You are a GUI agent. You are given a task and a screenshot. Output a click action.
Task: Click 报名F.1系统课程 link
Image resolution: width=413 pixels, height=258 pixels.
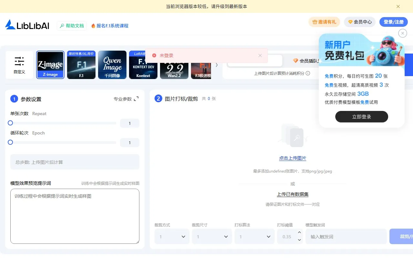coord(110,25)
